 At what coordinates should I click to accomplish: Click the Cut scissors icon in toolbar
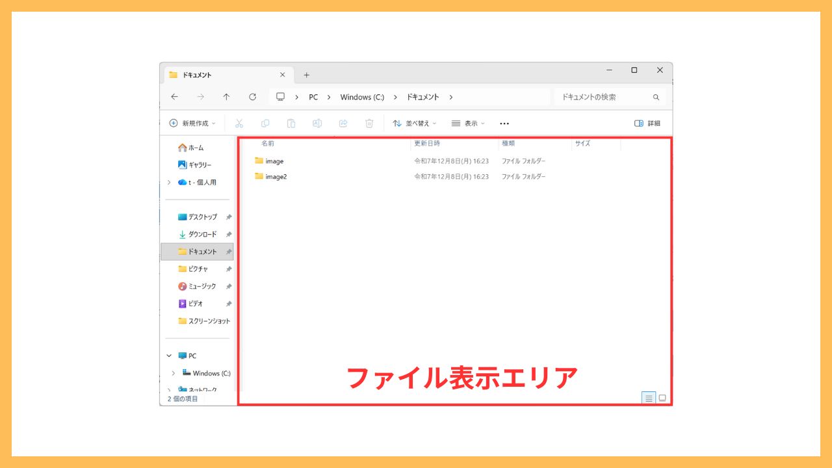(x=239, y=123)
